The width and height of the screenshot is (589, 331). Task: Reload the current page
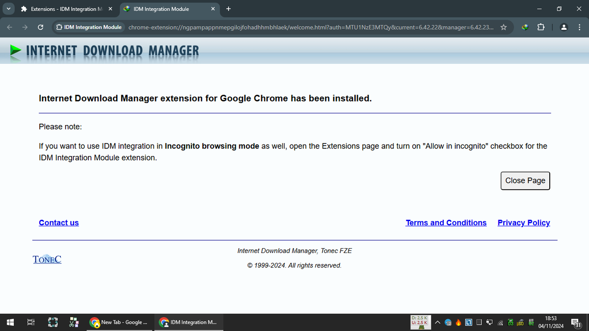pos(41,27)
